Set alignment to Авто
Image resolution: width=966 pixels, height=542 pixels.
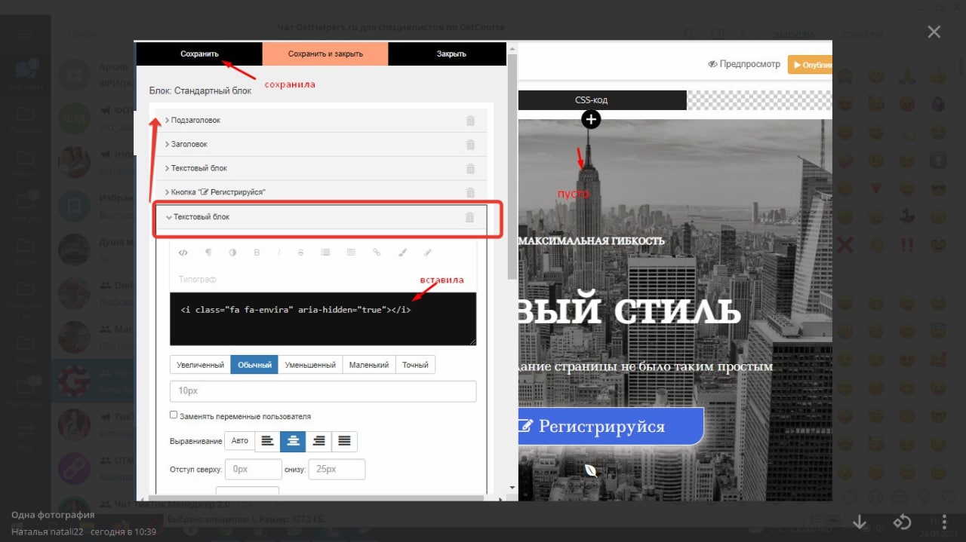click(240, 441)
